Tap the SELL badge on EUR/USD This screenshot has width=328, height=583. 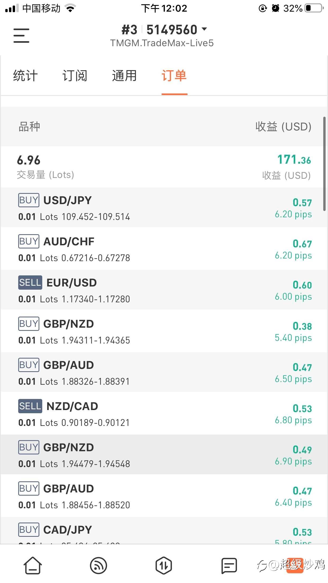pos(30,283)
